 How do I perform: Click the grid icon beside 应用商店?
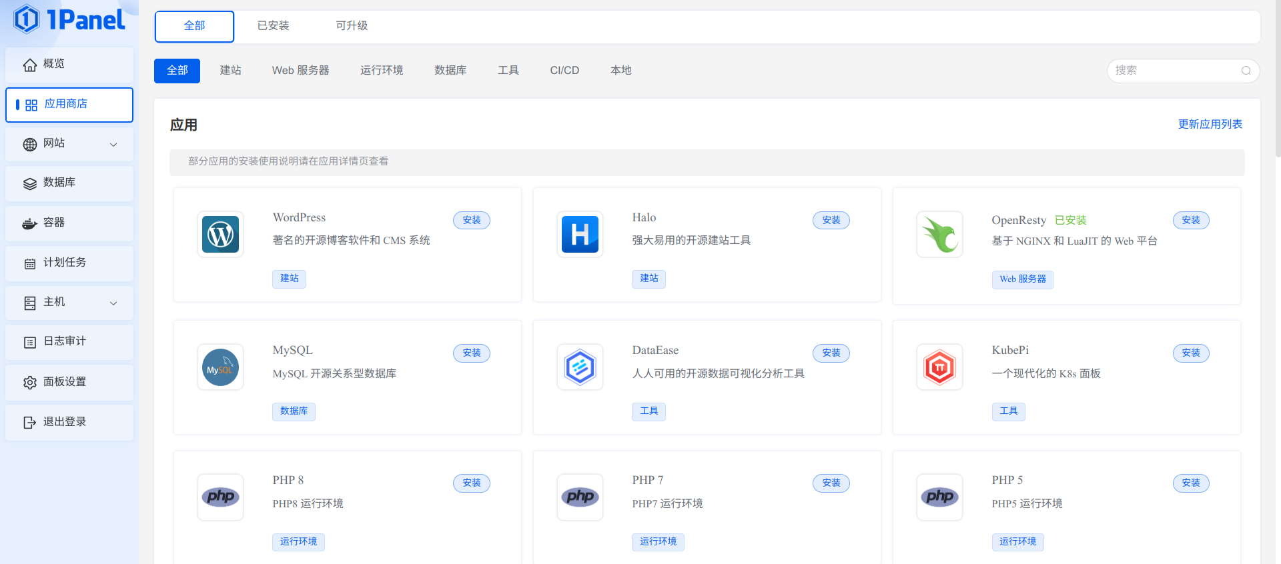tap(31, 105)
